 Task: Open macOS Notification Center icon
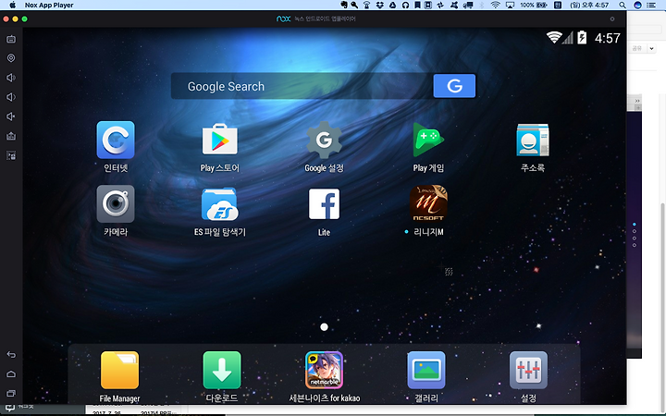tap(650, 6)
